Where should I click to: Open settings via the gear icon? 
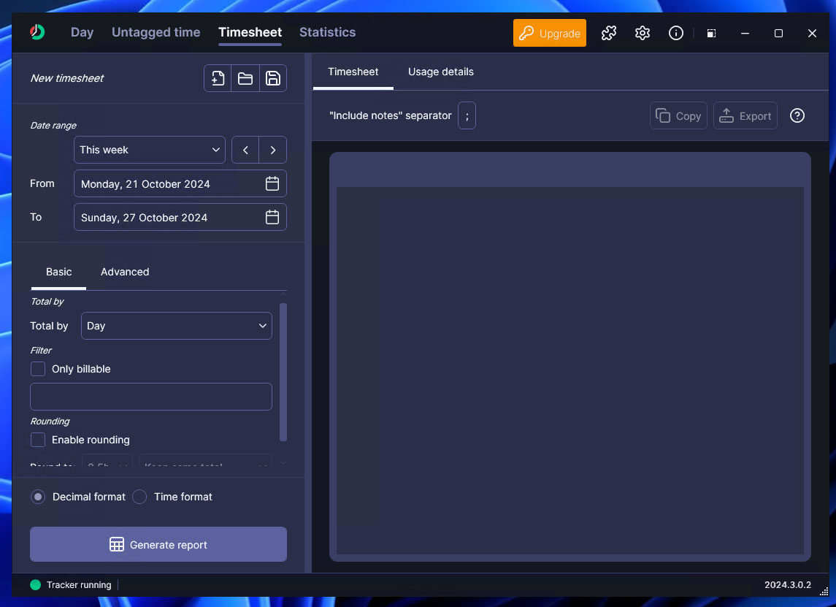click(x=643, y=33)
